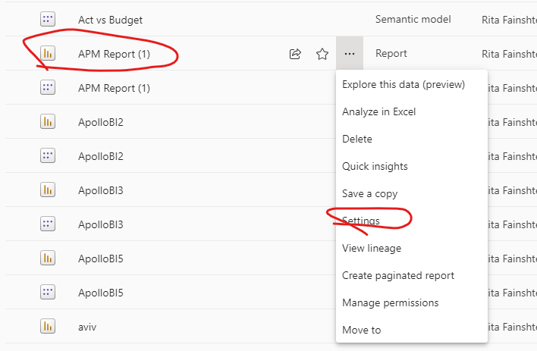Click the owner name in Act vs Budget row

point(509,20)
